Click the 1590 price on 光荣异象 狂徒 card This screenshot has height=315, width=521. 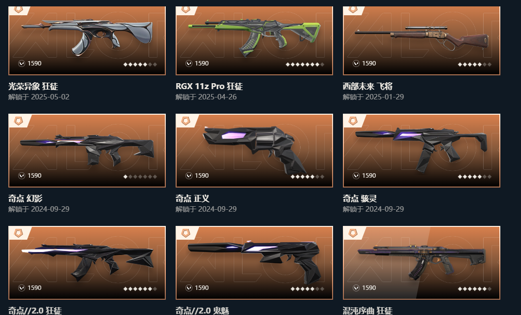point(34,63)
